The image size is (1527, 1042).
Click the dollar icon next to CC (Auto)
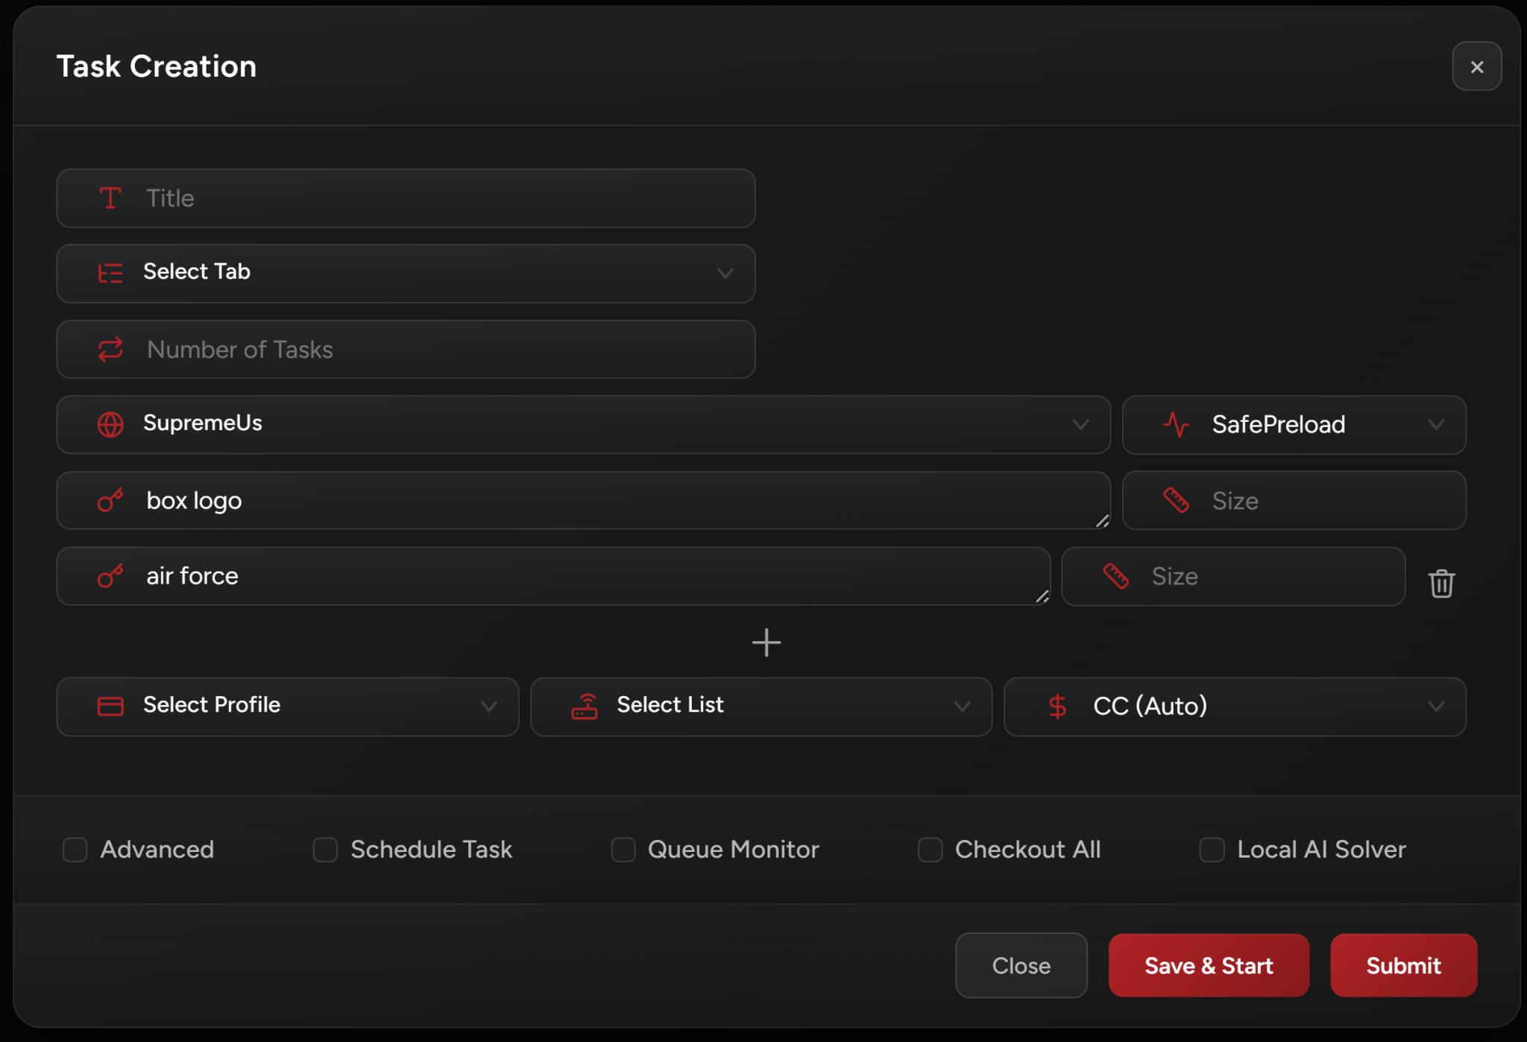[1057, 706]
